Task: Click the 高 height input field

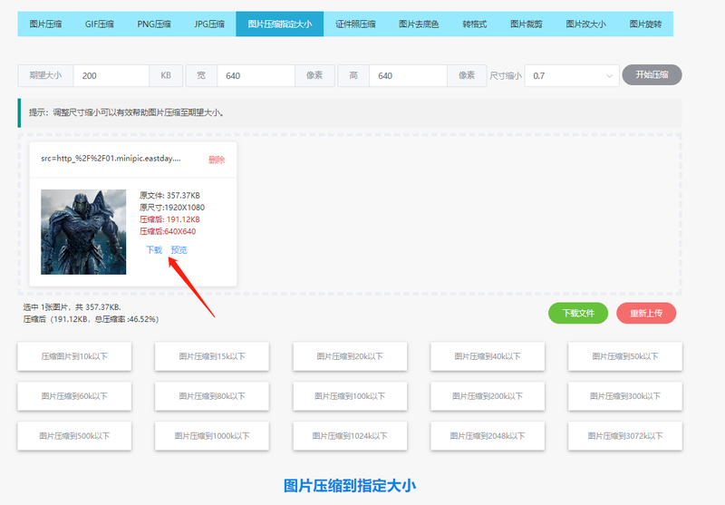Action: 408,75
